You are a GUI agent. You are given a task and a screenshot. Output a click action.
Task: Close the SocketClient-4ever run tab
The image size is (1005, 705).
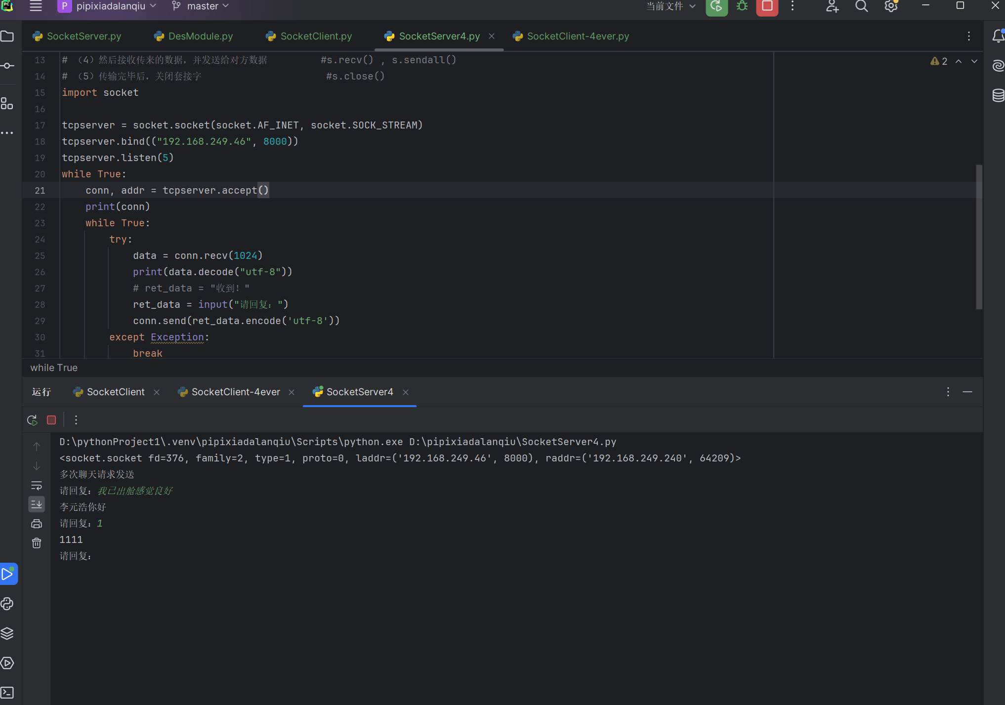point(292,392)
